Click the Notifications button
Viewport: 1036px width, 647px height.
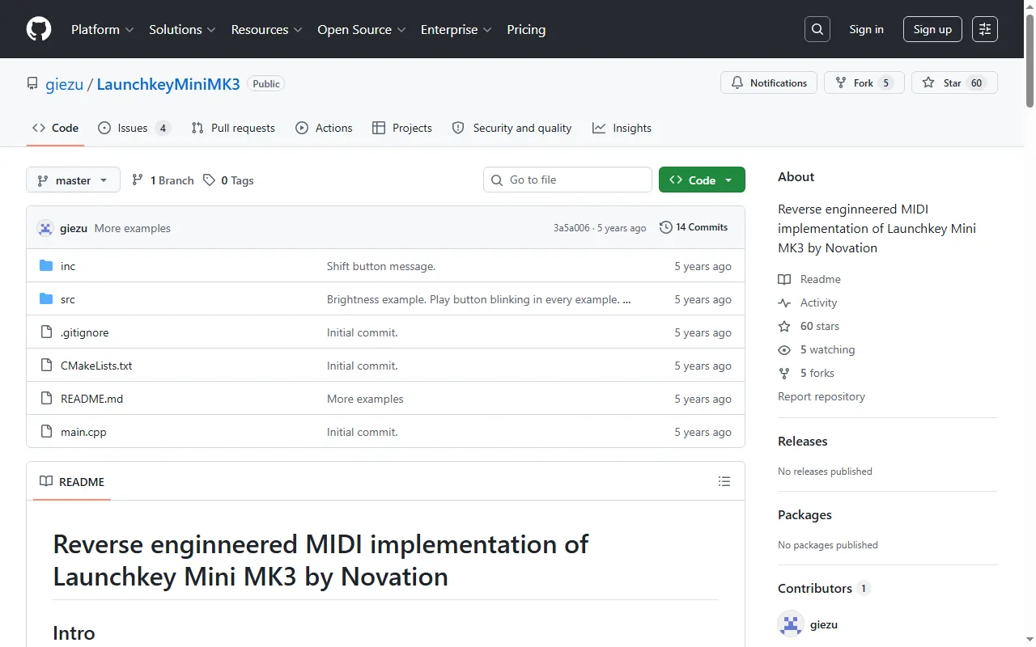coord(769,82)
